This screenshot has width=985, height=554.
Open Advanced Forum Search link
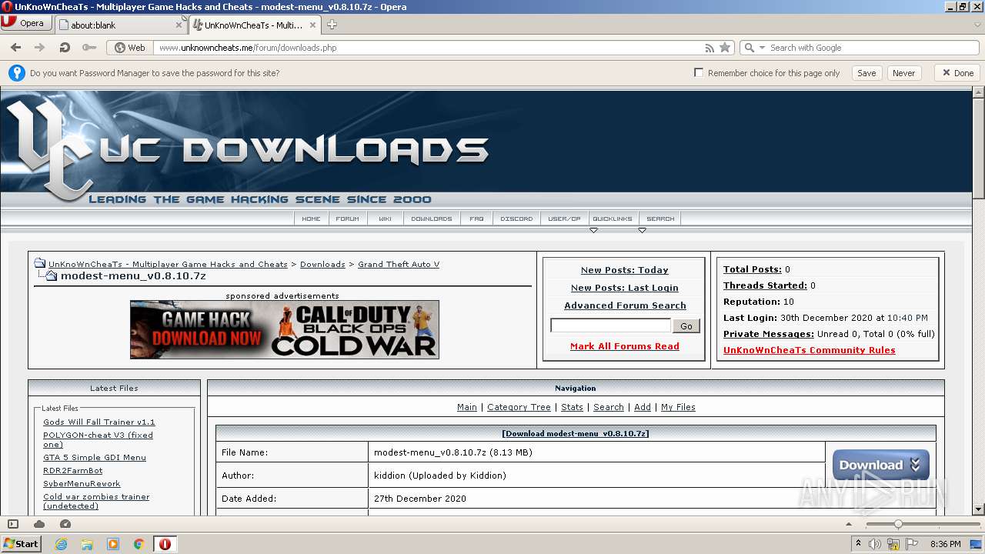click(x=625, y=305)
